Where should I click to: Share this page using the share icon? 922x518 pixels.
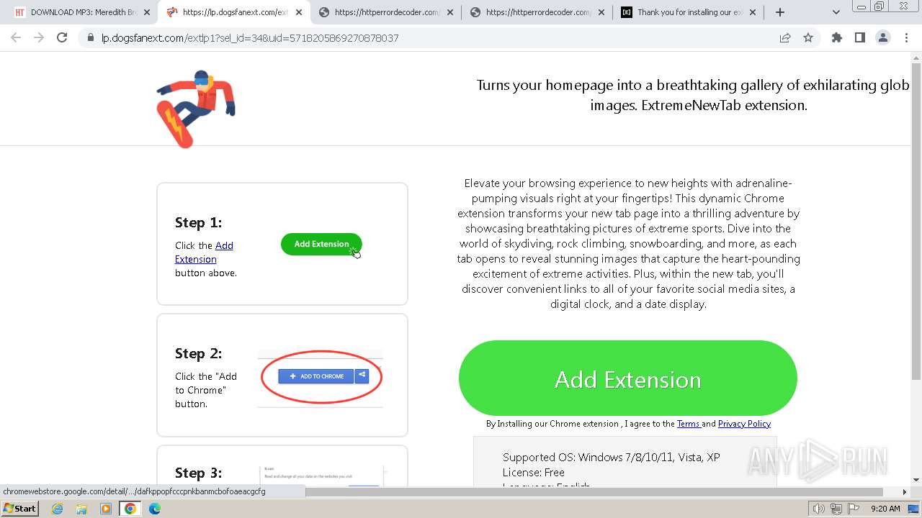(785, 38)
